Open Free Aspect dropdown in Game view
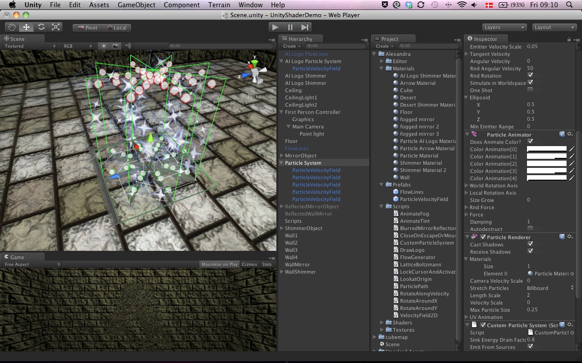The image size is (582, 363). [32, 264]
